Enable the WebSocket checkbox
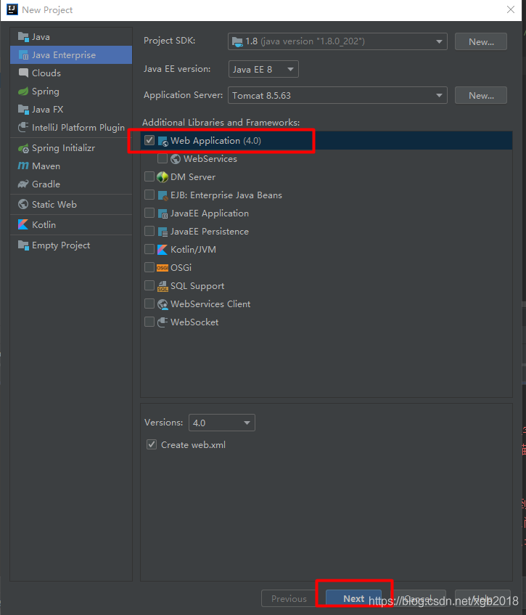This screenshot has height=615, width=526. [x=149, y=322]
